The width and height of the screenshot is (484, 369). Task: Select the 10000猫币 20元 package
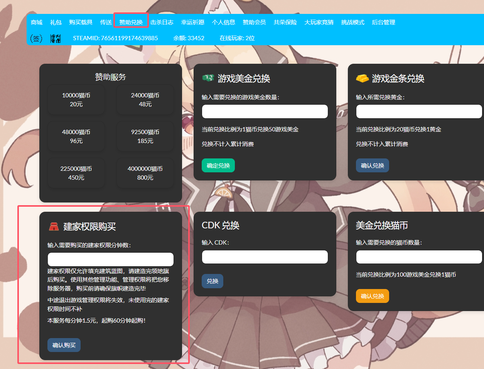(76, 100)
